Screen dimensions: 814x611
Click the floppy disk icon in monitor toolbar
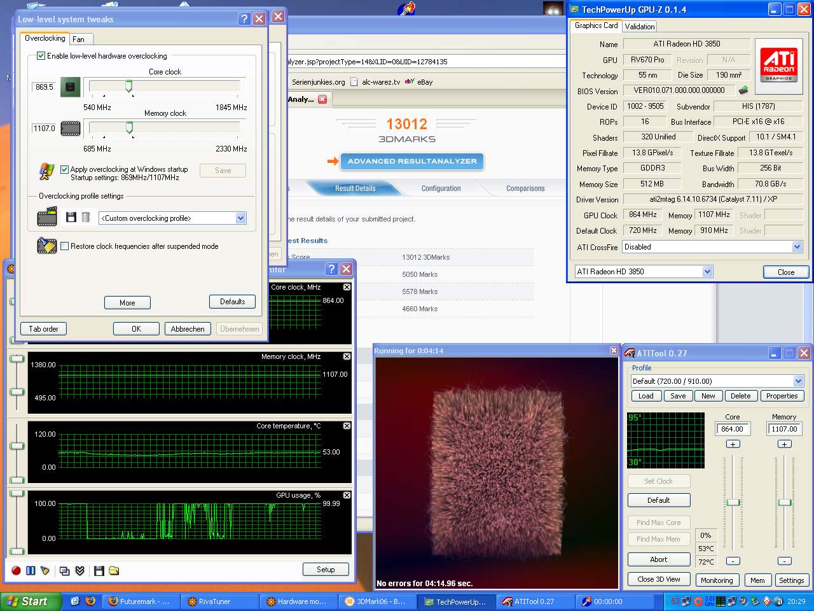coord(99,571)
